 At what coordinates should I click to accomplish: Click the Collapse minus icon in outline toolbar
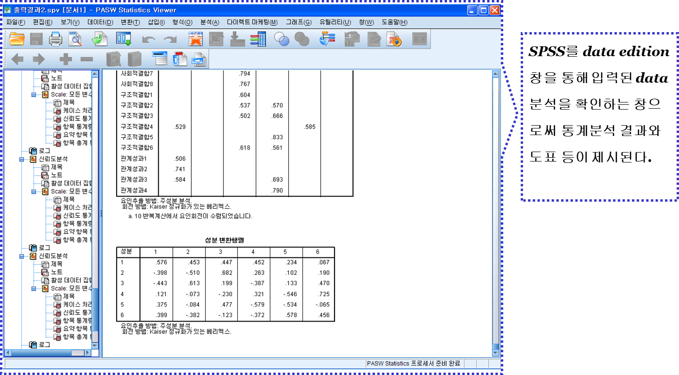click(86, 59)
